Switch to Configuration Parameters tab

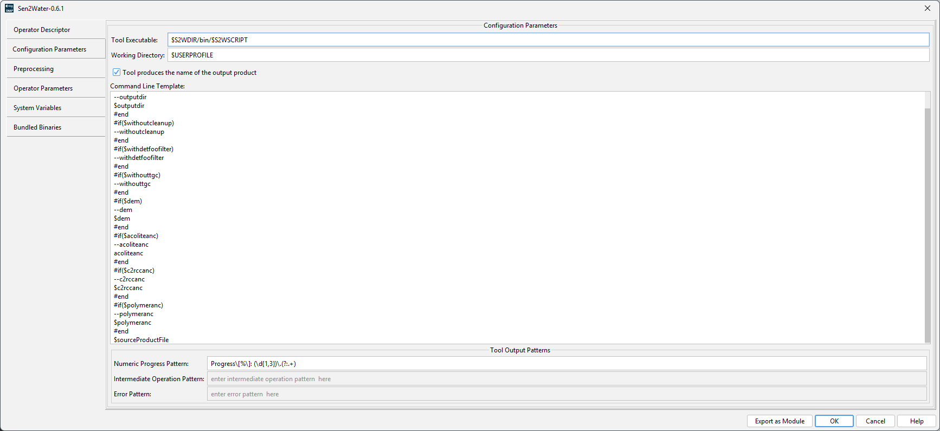tap(56, 49)
